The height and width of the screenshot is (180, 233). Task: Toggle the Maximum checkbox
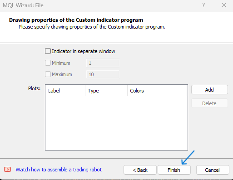[48, 74]
